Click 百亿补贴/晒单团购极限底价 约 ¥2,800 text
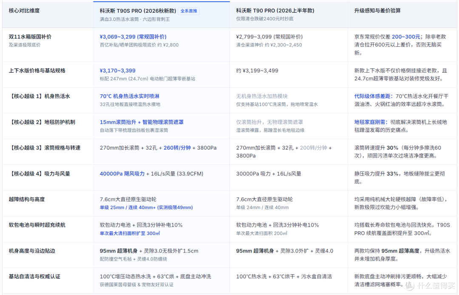 139,45
